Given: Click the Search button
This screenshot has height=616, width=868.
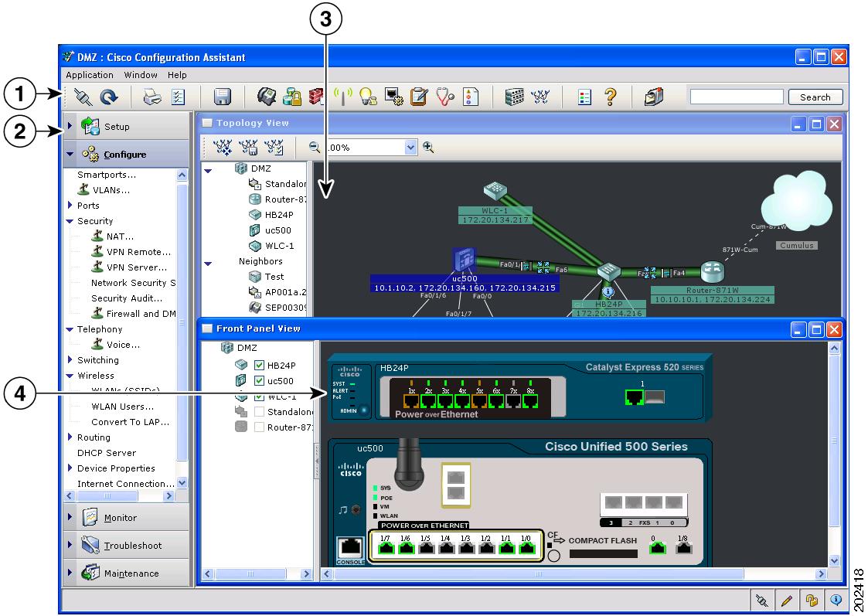Looking at the screenshot, I should (x=815, y=97).
